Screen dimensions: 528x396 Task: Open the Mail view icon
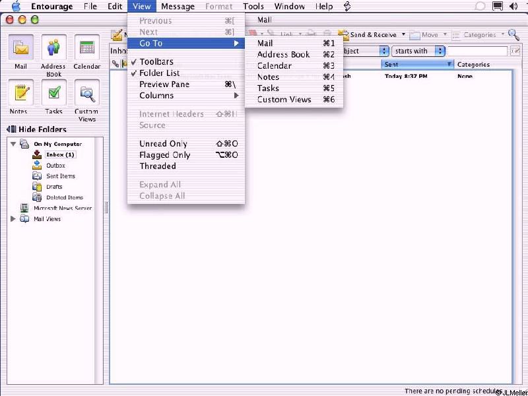[x=21, y=48]
